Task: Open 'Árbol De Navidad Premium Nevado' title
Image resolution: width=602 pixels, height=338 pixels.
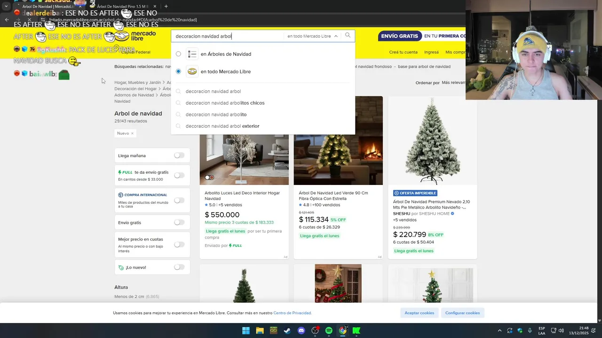Action: point(431,205)
